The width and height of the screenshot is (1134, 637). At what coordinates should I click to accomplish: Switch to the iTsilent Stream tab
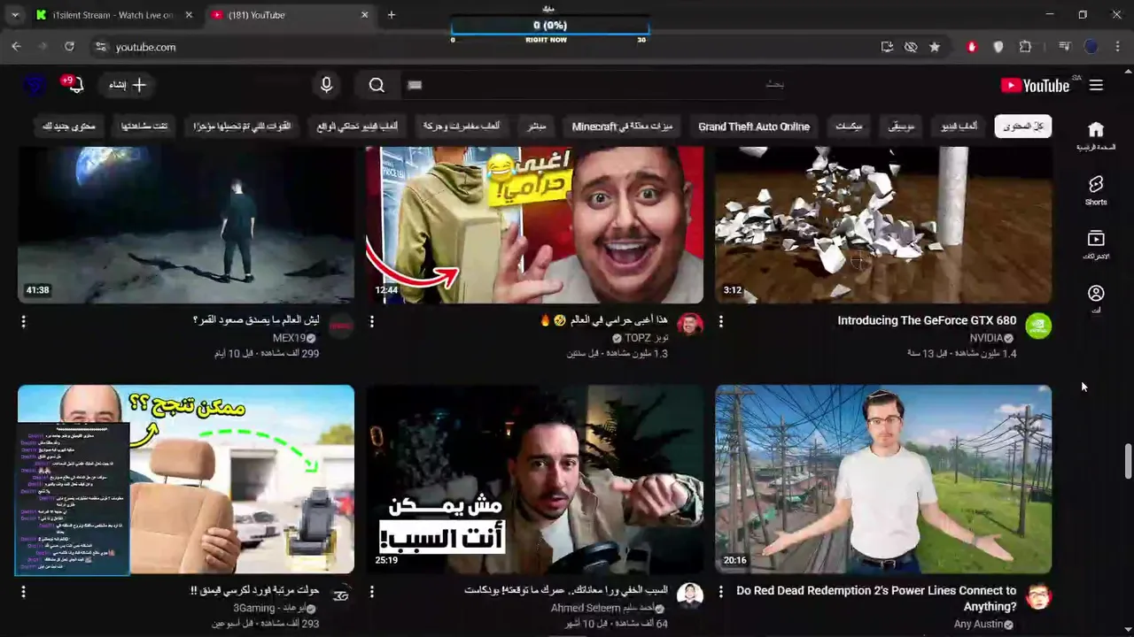coord(113,15)
